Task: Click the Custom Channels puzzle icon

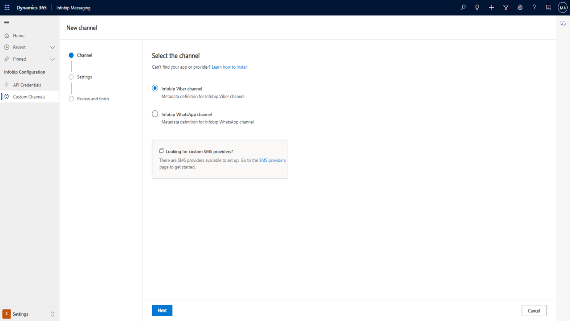Action: (x=7, y=96)
